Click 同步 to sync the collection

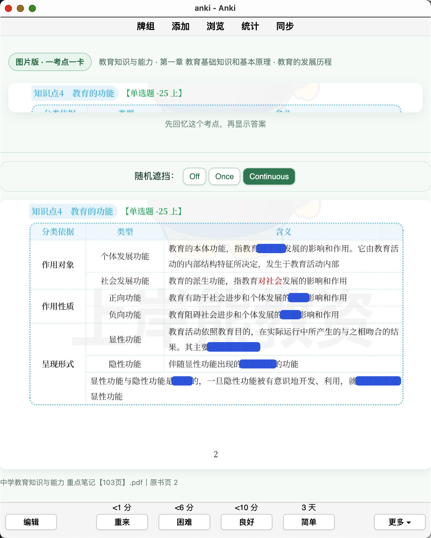285,26
